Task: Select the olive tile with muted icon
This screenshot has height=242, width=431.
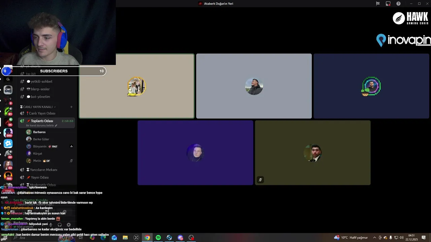Action: click(x=313, y=153)
